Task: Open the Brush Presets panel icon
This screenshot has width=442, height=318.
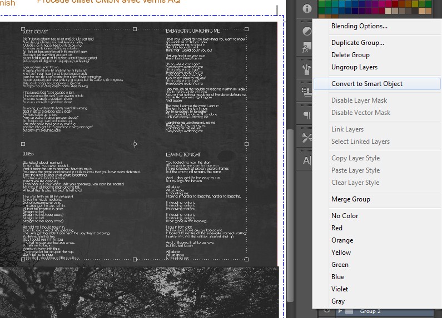Action: pos(306,69)
